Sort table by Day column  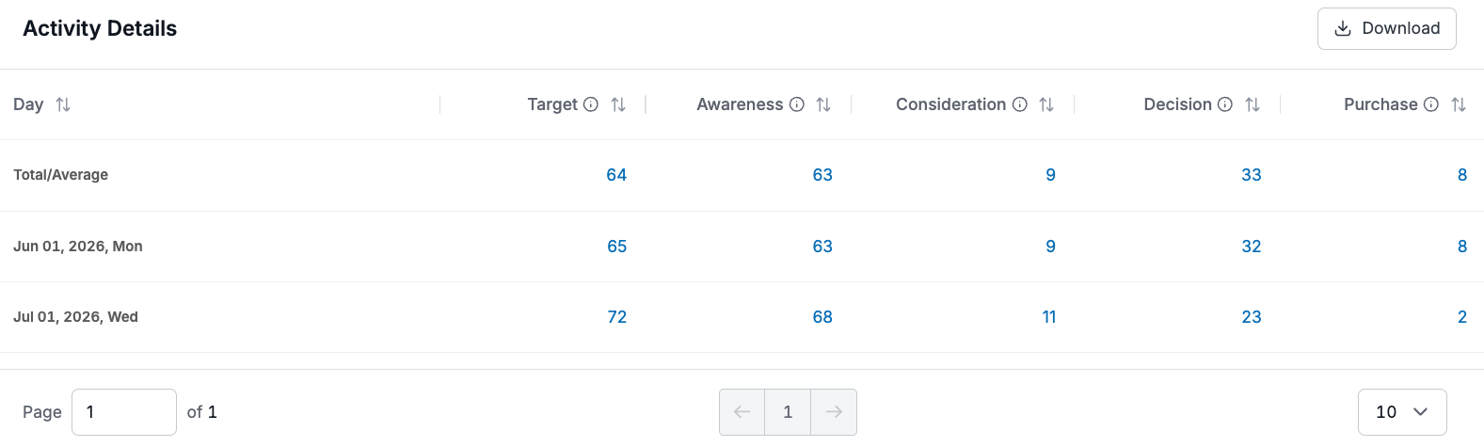coord(63,104)
